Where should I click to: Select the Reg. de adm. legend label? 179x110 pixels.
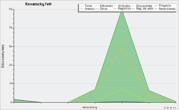coord(145,9)
